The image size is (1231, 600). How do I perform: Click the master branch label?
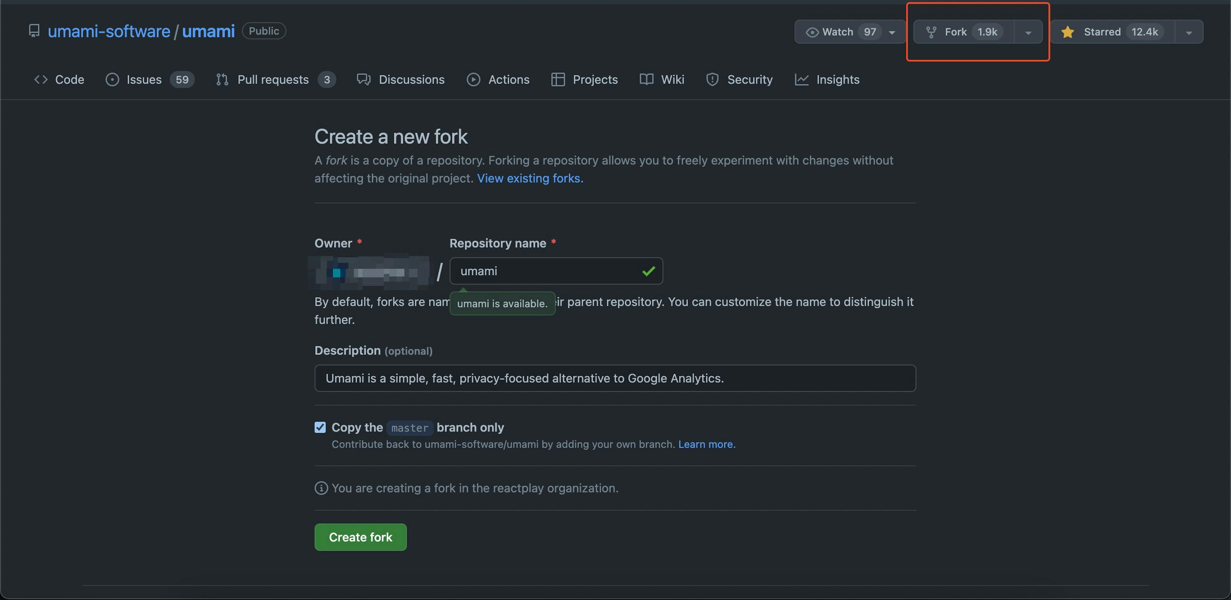[x=410, y=428]
